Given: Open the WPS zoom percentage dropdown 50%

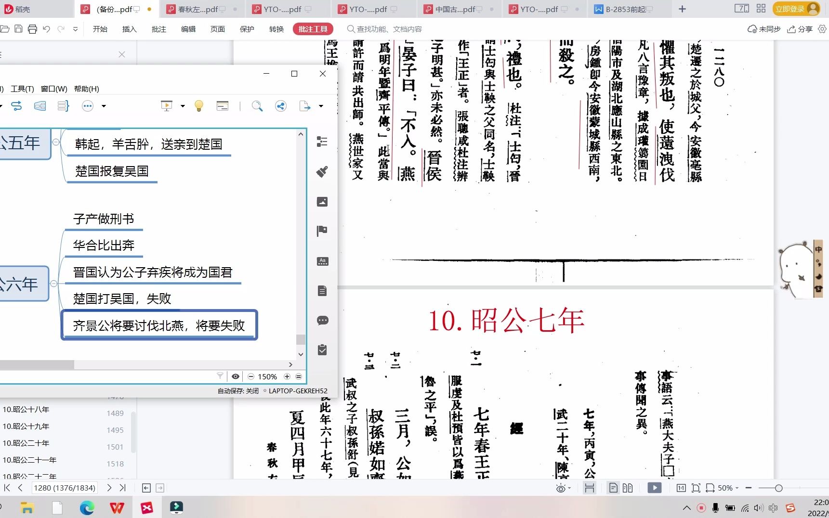Looking at the screenshot, I should coord(728,488).
